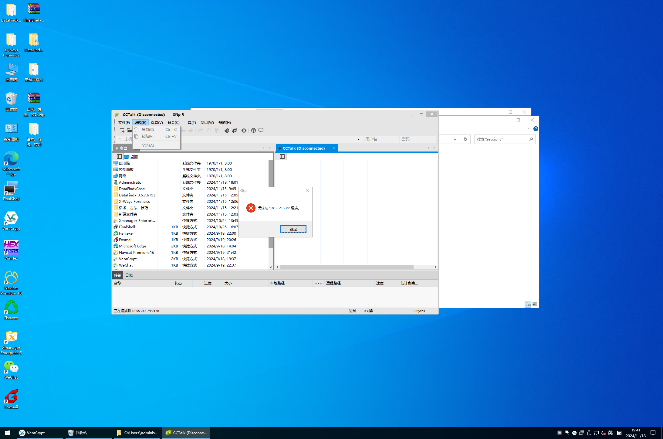Screen dimensions: 663x439
Task: Choose 粘贴(P) in the edit menu
Action: (x=157, y=136)
